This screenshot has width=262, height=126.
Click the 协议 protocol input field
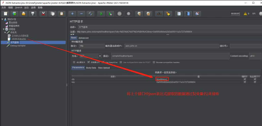tap(91, 46)
